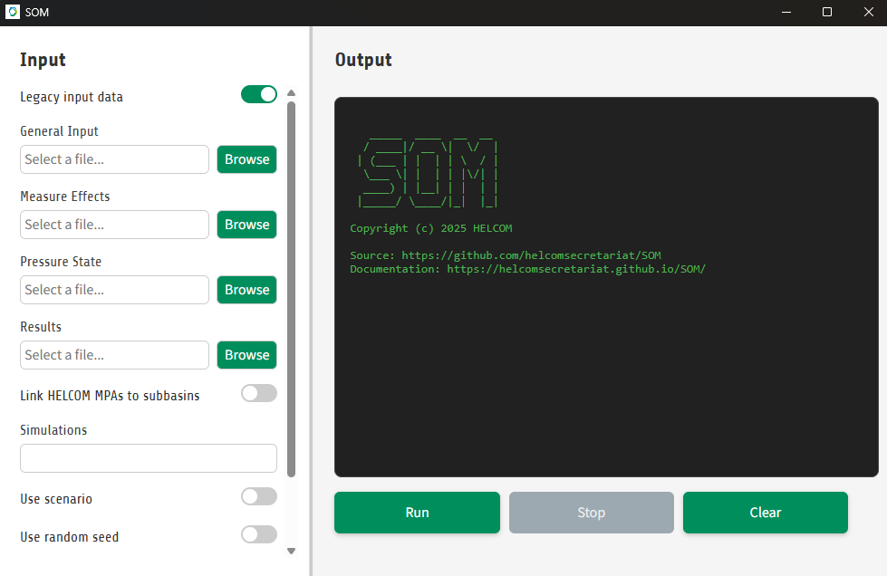Click the Input heading
The height and width of the screenshot is (576, 887).
43,60
